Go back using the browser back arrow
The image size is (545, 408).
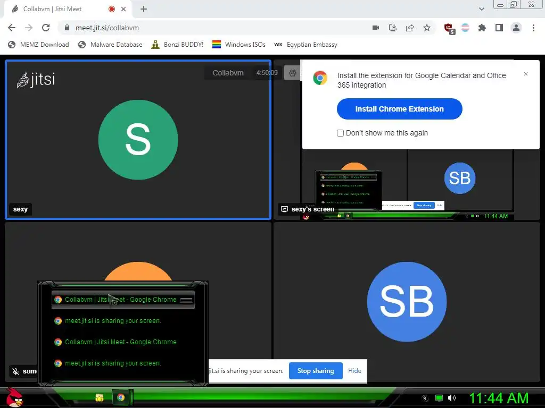[x=12, y=28]
